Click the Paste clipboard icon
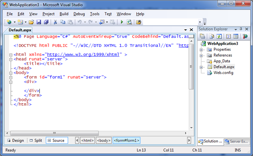Image resolution: width=253 pixels, height=156 pixels. click(70, 22)
